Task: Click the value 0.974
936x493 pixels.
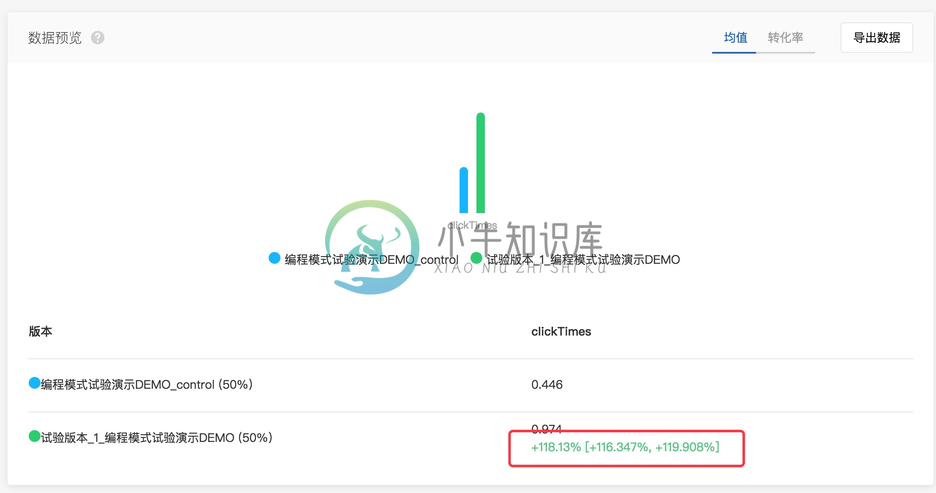Action: coord(547,429)
